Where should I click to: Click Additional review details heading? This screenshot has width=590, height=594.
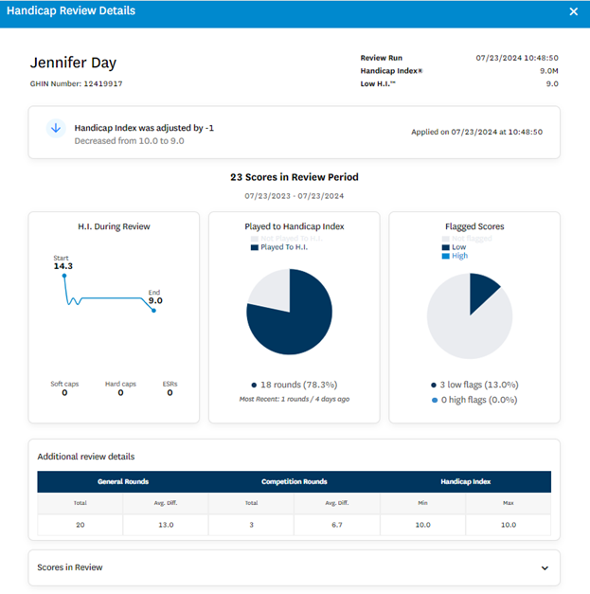pos(86,457)
